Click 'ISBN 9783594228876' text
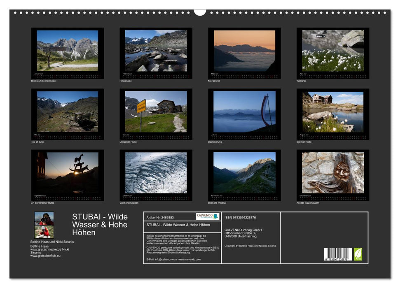The width and height of the screenshot is (400, 288). pos(240,217)
